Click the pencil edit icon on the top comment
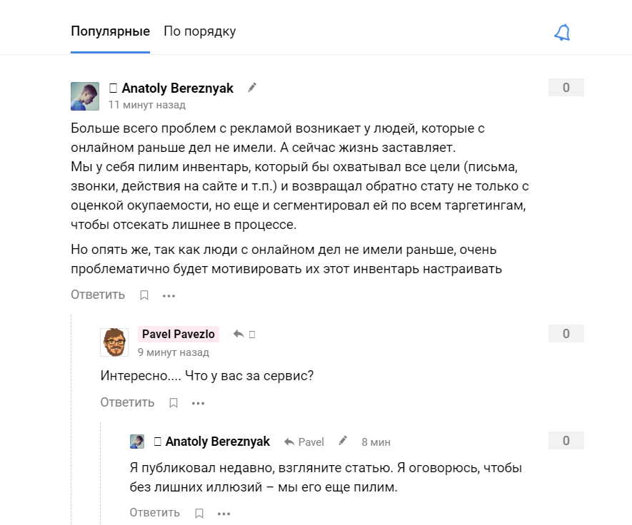 pyautogui.click(x=252, y=88)
